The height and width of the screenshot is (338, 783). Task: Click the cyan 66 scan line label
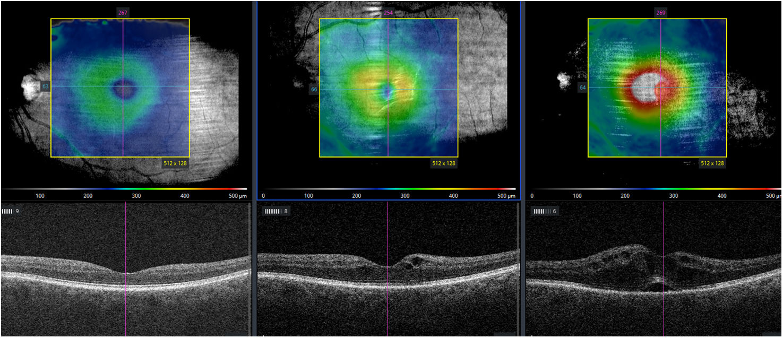pyautogui.click(x=314, y=90)
